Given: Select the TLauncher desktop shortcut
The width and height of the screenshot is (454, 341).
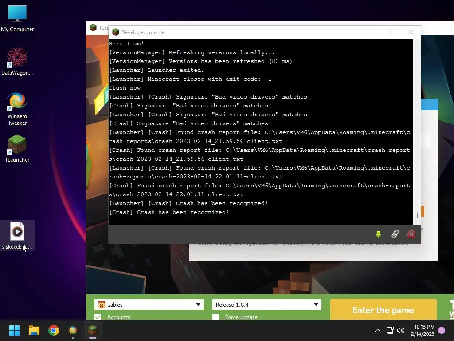Looking at the screenshot, I should click(17, 148).
